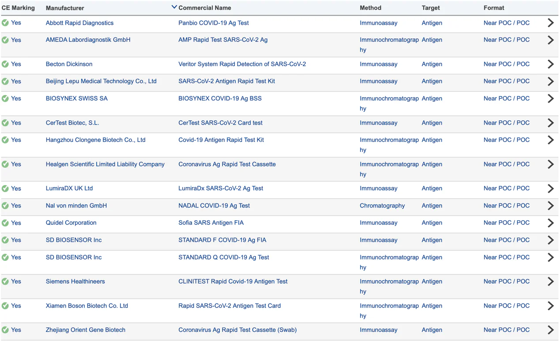The width and height of the screenshot is (560, 341).
Task: Open LumiraDx SARS-CoV-2 Ag Test link
Action: 221,188
